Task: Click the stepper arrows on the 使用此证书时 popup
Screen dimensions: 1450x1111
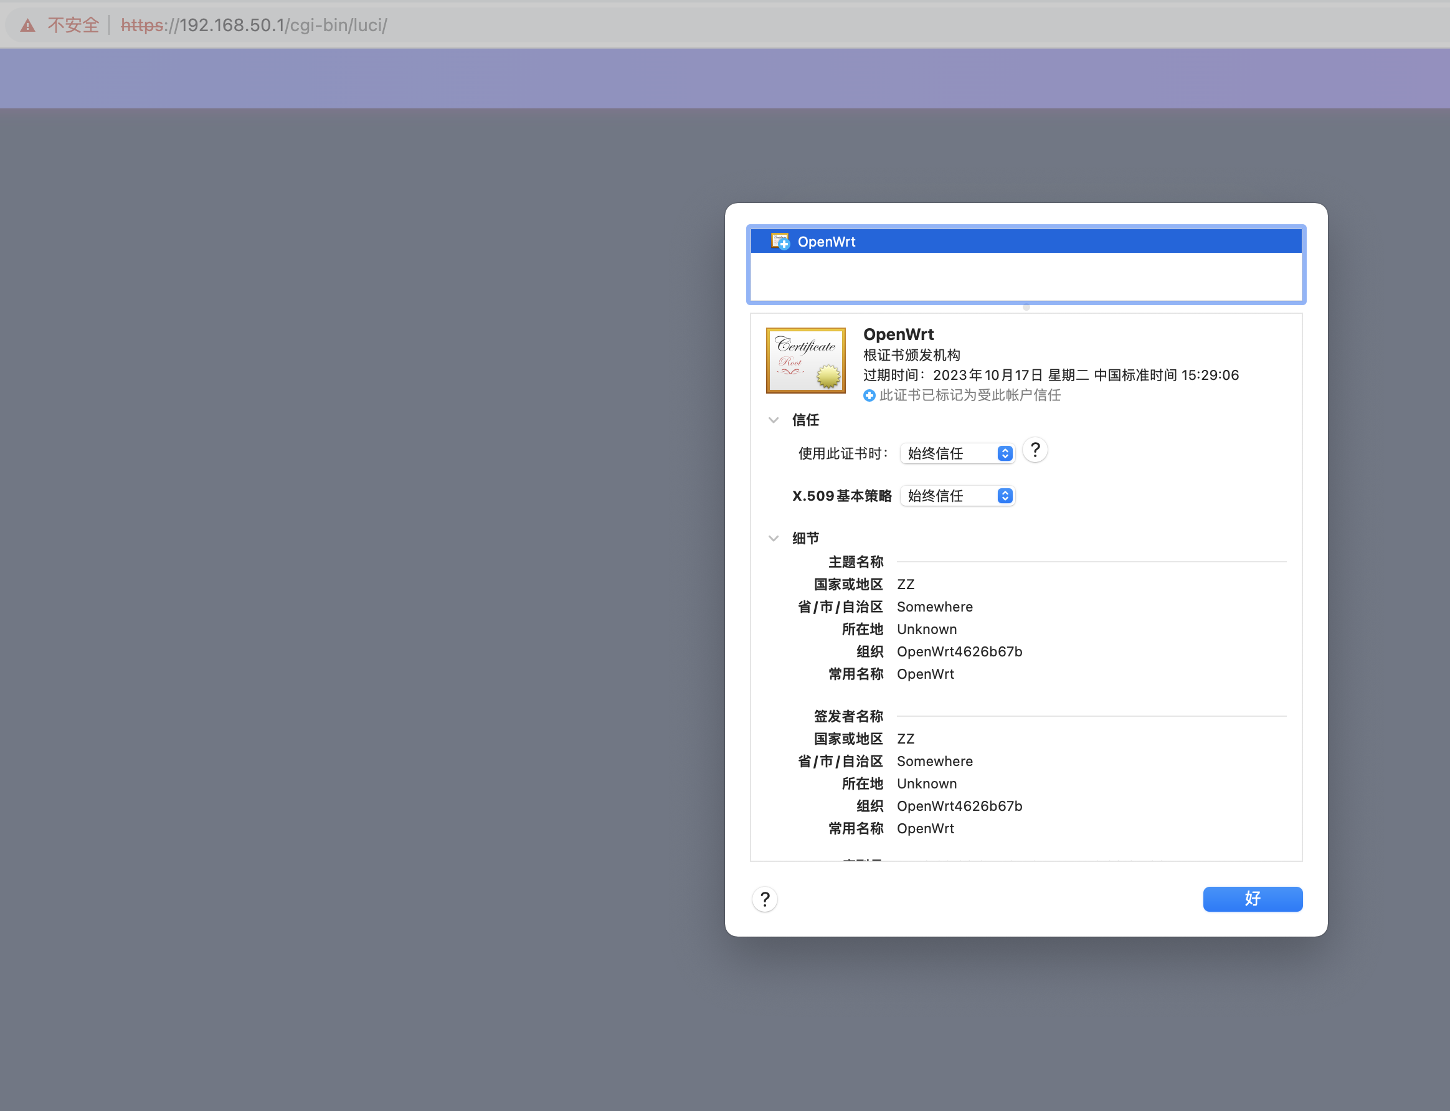Action: tap(1004, 453)
